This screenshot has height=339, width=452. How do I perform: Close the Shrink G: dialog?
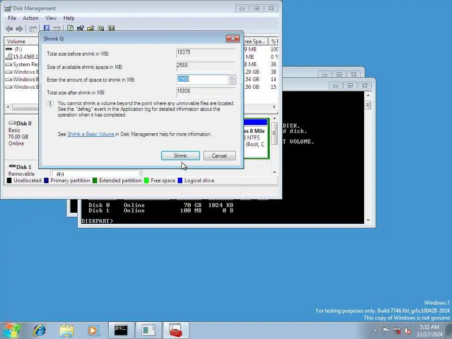click(x=233, y=38)
